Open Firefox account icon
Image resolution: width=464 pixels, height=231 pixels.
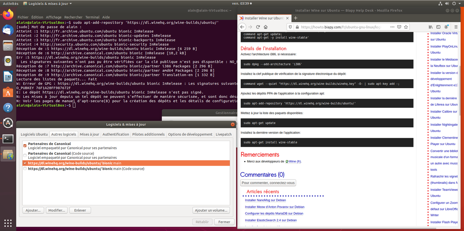click(x=446, y=27)
